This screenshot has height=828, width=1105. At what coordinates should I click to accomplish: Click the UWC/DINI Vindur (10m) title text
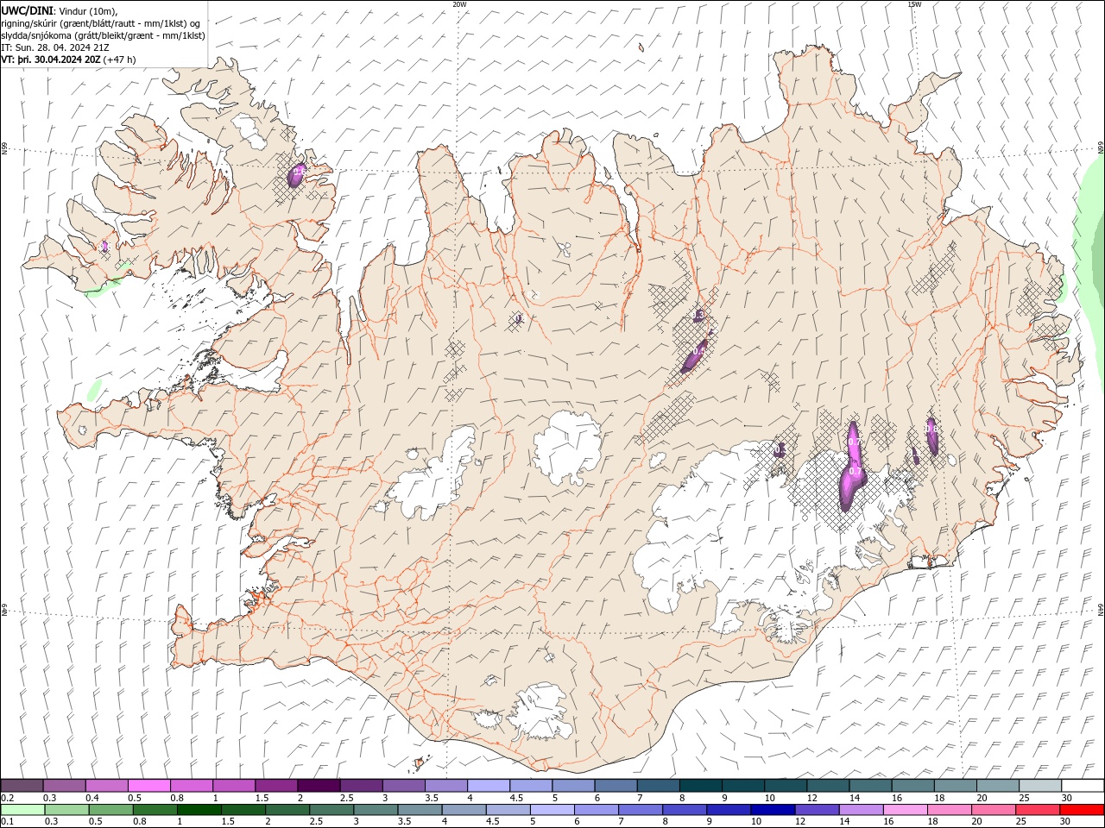point(60,10)
